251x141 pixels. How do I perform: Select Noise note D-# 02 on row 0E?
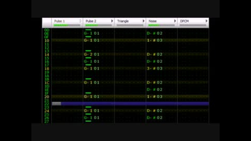click(155, 33)
